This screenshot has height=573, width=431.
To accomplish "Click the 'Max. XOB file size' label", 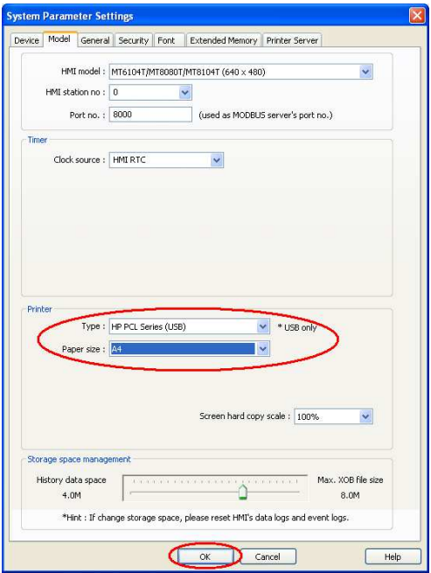I will coord(351,479).
